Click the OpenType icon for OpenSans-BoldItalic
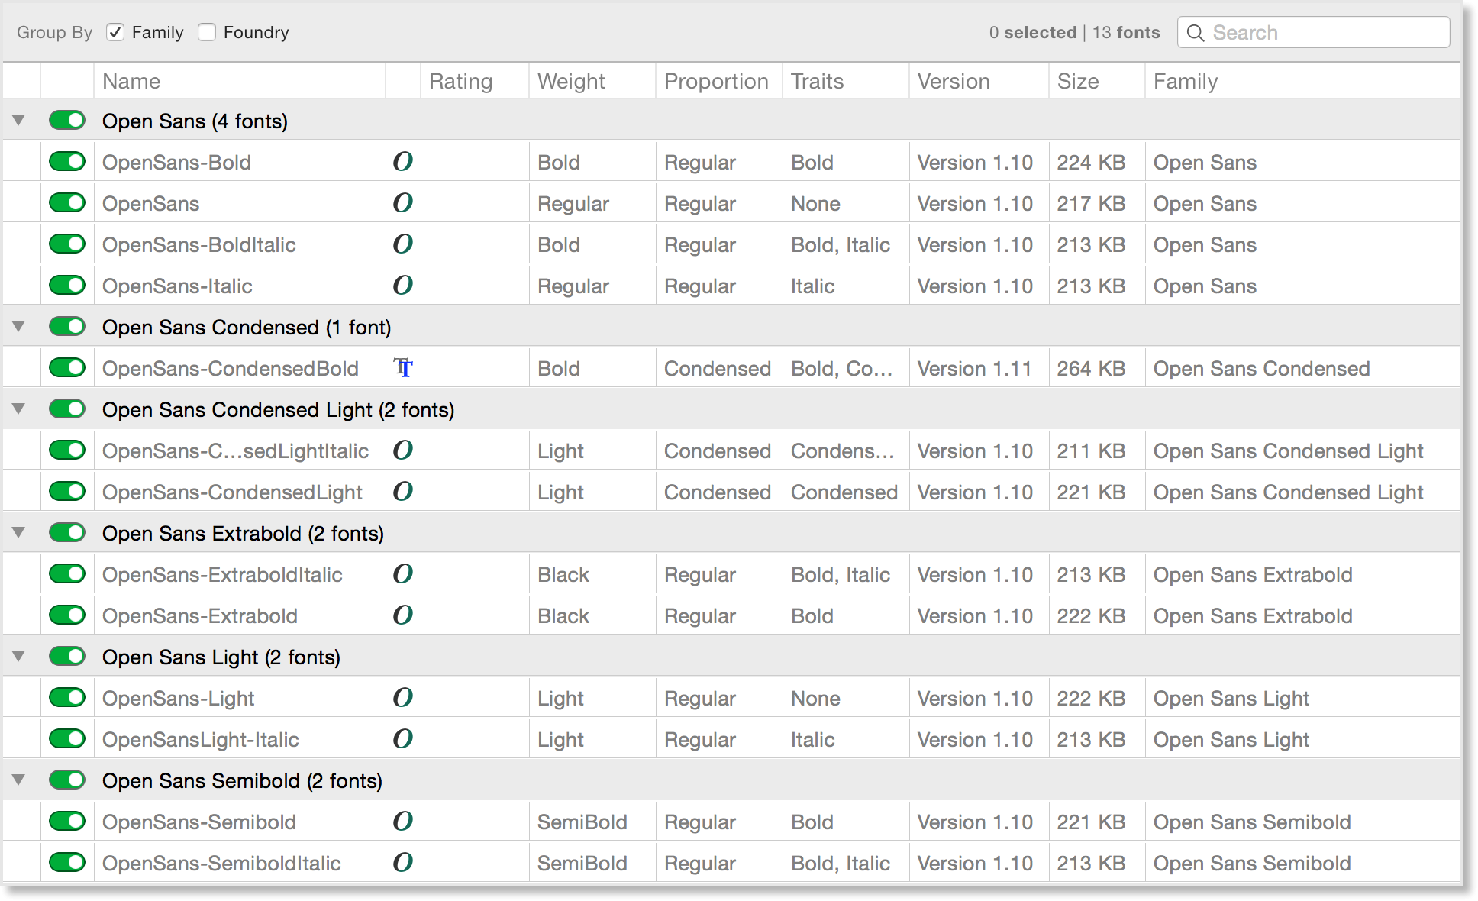Viewport: 1478px width, 901px height. pos(403,244)
